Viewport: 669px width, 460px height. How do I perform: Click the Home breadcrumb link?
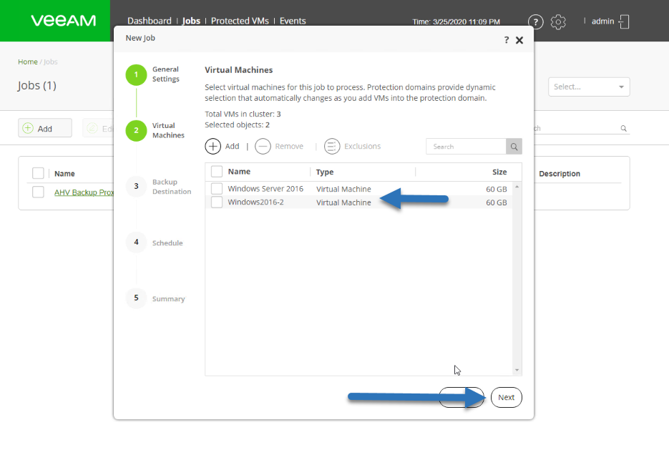28,62
